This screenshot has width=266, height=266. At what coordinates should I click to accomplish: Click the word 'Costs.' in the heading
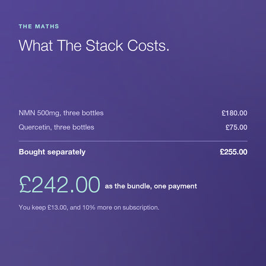tap(148, 46)
